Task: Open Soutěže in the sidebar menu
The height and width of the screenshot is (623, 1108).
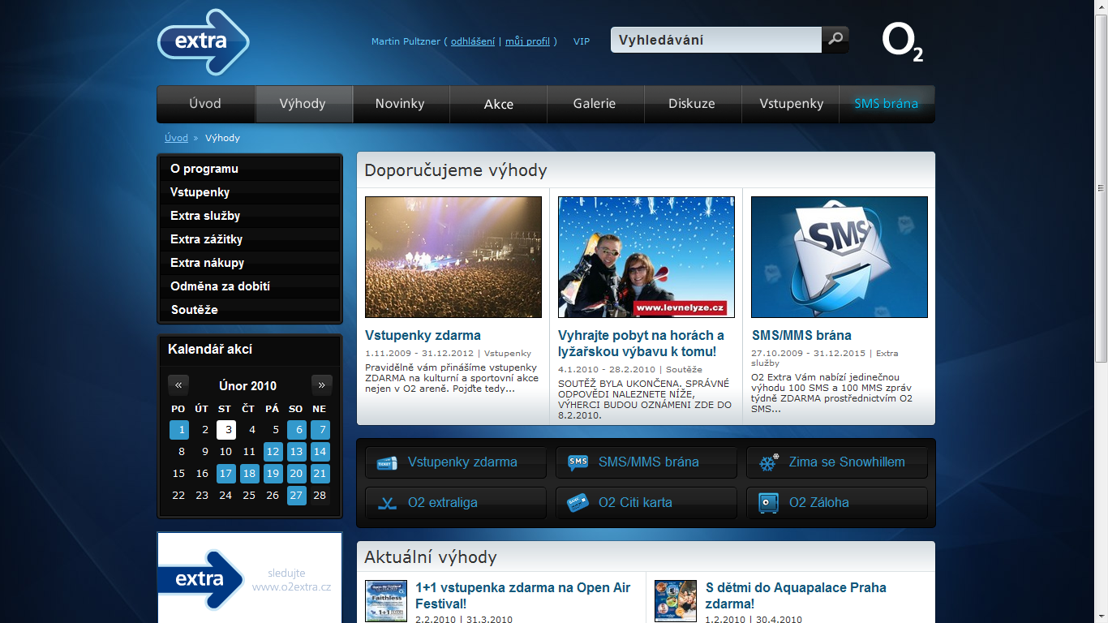Action: (x=194, y=310)
